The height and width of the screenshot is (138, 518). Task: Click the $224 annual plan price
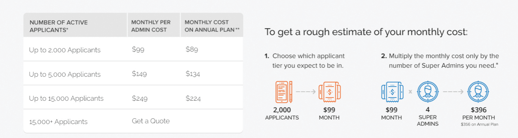click(193, 99)
